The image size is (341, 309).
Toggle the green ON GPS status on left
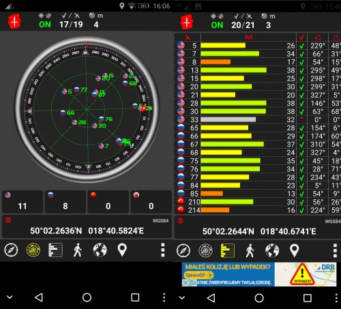click(x=45, y=25)
